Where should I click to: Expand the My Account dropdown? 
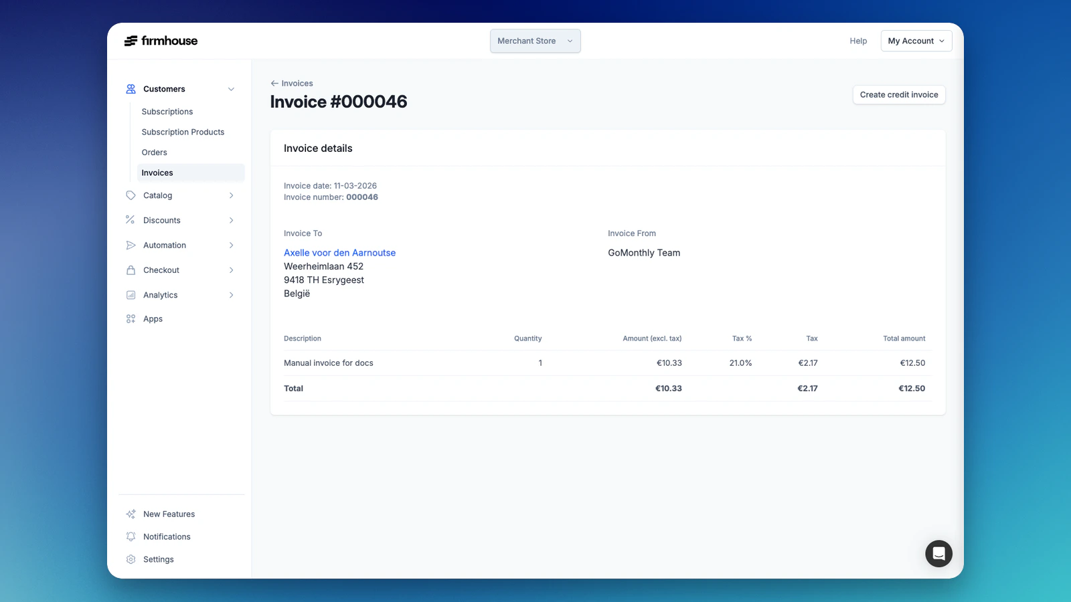coord(916,41)
